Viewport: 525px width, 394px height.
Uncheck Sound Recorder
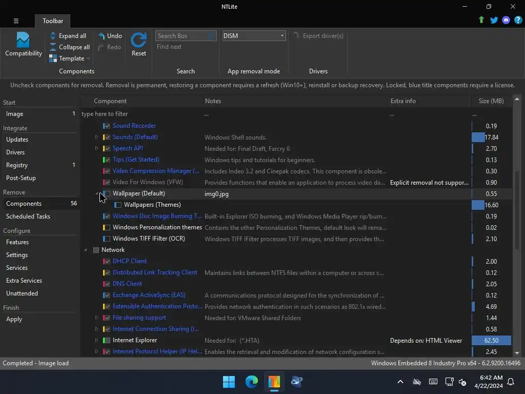pos(107,126)
